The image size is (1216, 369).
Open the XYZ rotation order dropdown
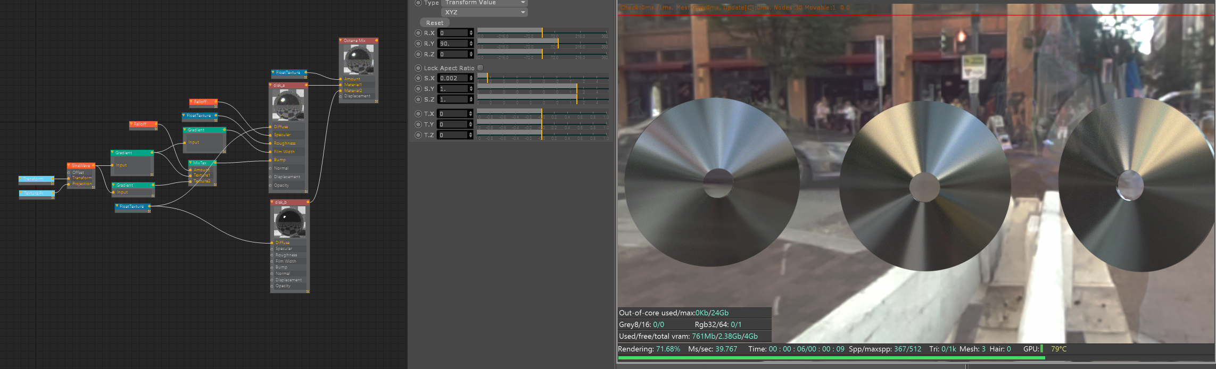484,12
